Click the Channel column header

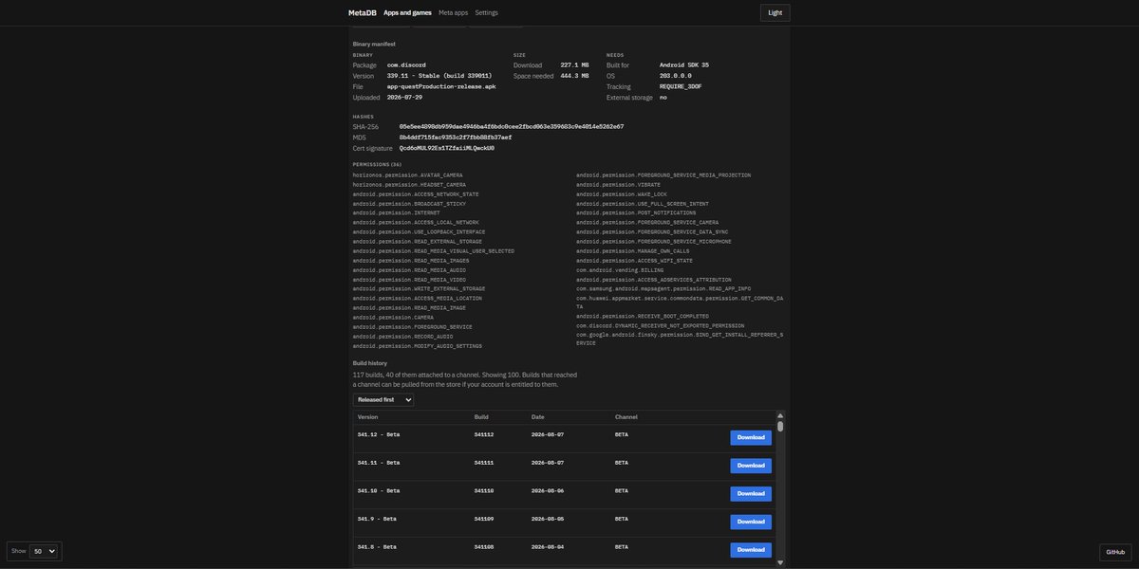(626, 417)
